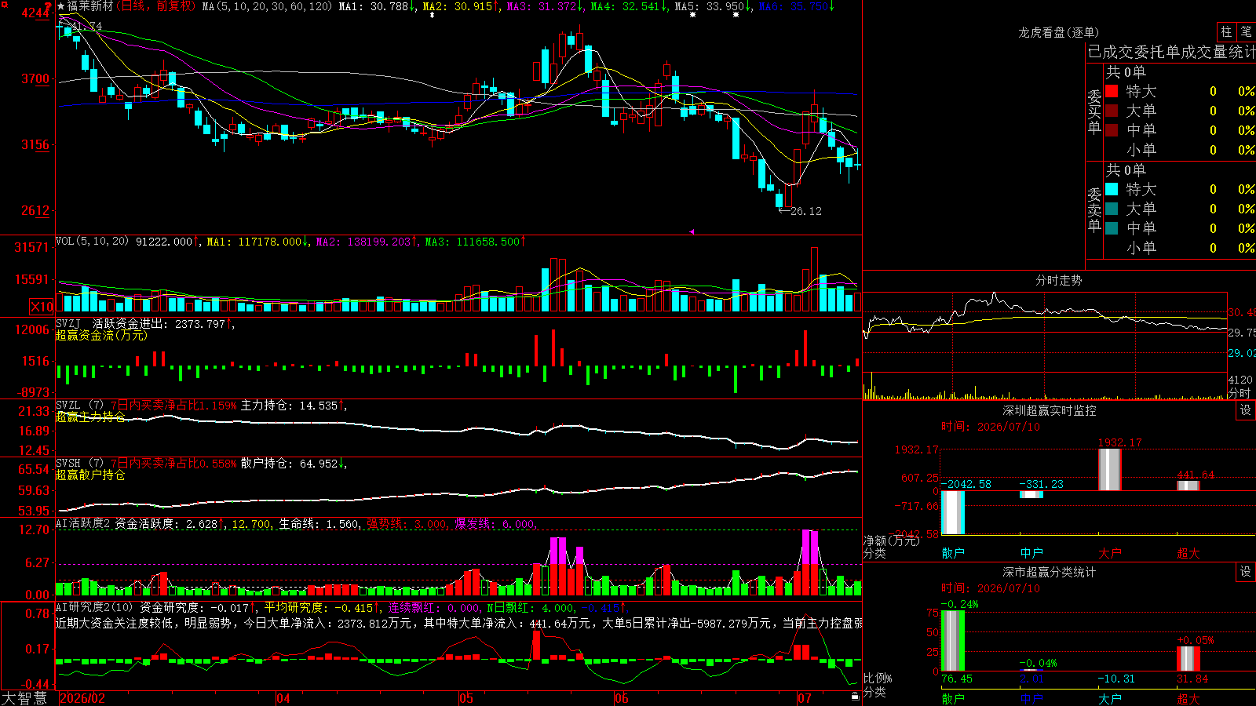Click the 深圳超赢实时监控 panel title

pos(1049,410)
